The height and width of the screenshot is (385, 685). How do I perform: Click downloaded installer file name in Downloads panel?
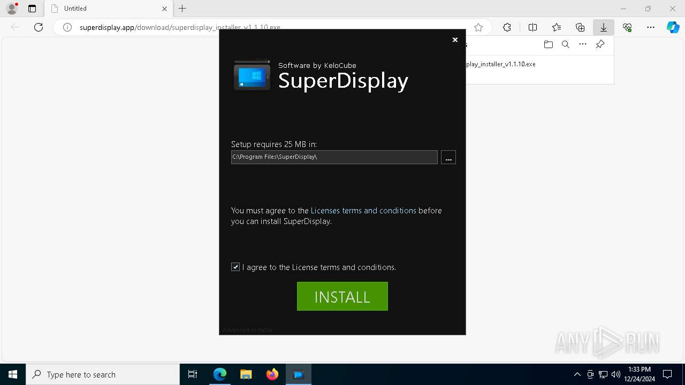(x=501, y=64)
